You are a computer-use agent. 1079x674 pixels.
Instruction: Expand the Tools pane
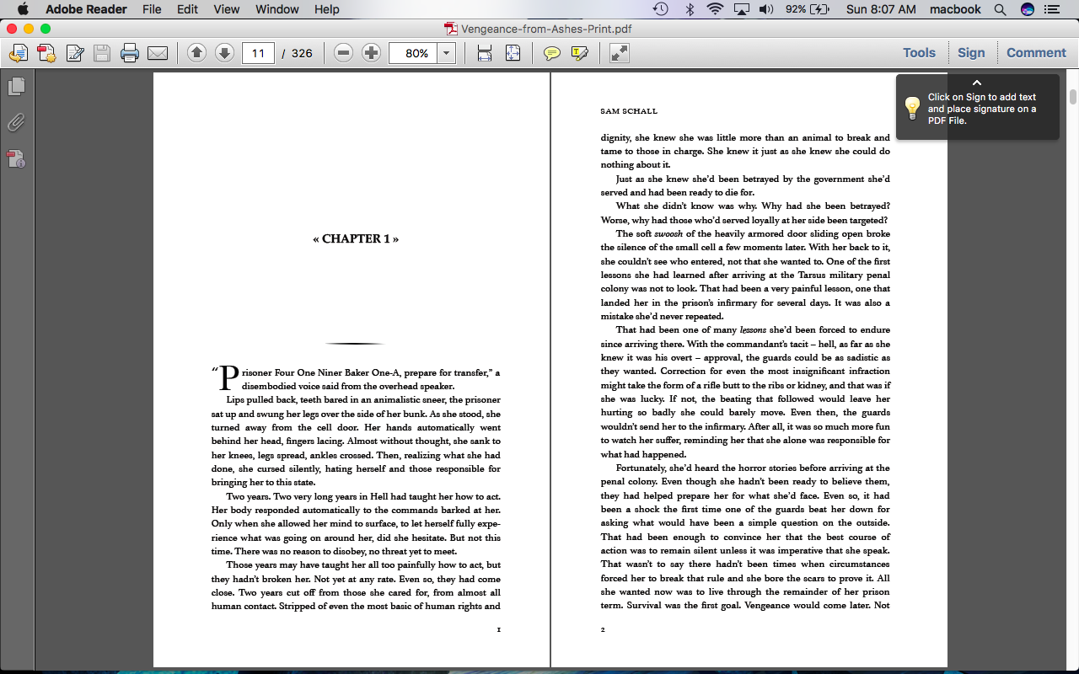[x=919, y=52]
